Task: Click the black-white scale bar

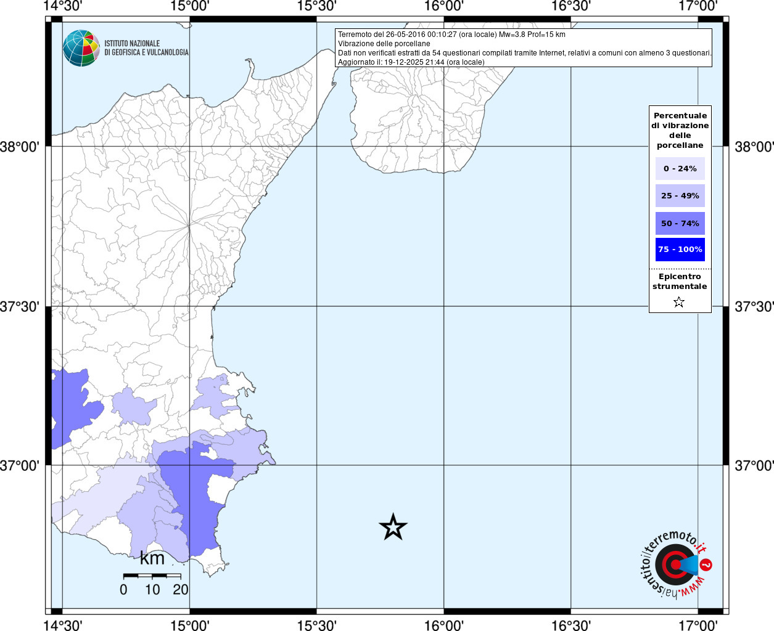Action: click(152, 576)
